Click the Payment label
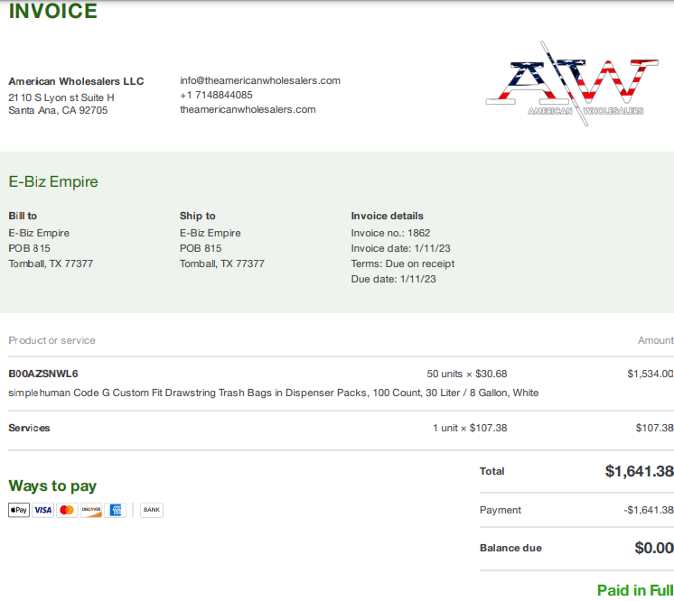The image size is (674, 601). tap(501, 510)
